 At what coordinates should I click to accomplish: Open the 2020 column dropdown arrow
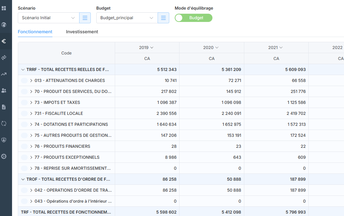[217, 48]
